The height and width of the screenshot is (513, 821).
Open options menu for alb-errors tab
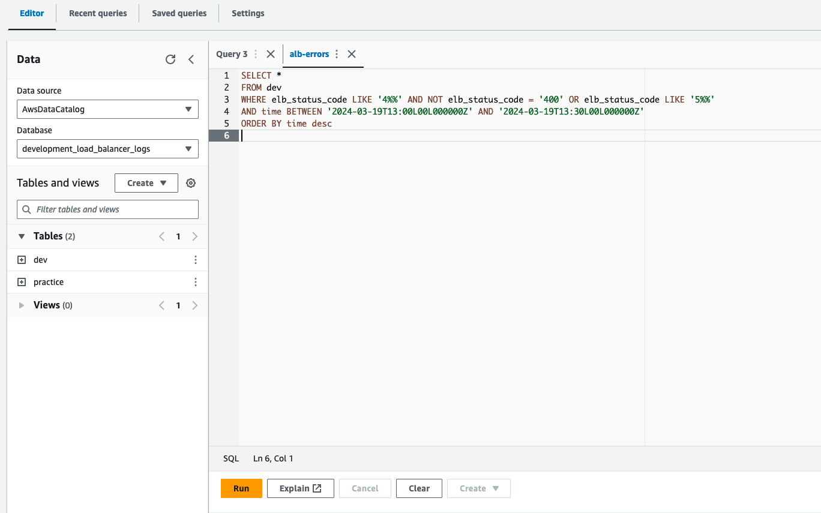tap(337, 54)
